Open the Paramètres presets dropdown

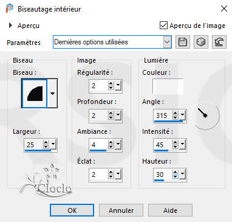[x=167, y=42]
